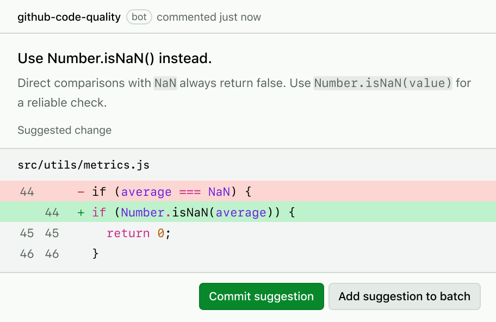Image resolution: width=496 pixels, height=322 pixels.
Task: Open the github-code-quality author link
Action: (x=69, y=17)
